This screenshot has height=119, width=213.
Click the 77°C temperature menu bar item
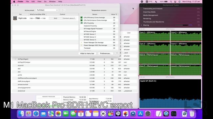(149, 2)
